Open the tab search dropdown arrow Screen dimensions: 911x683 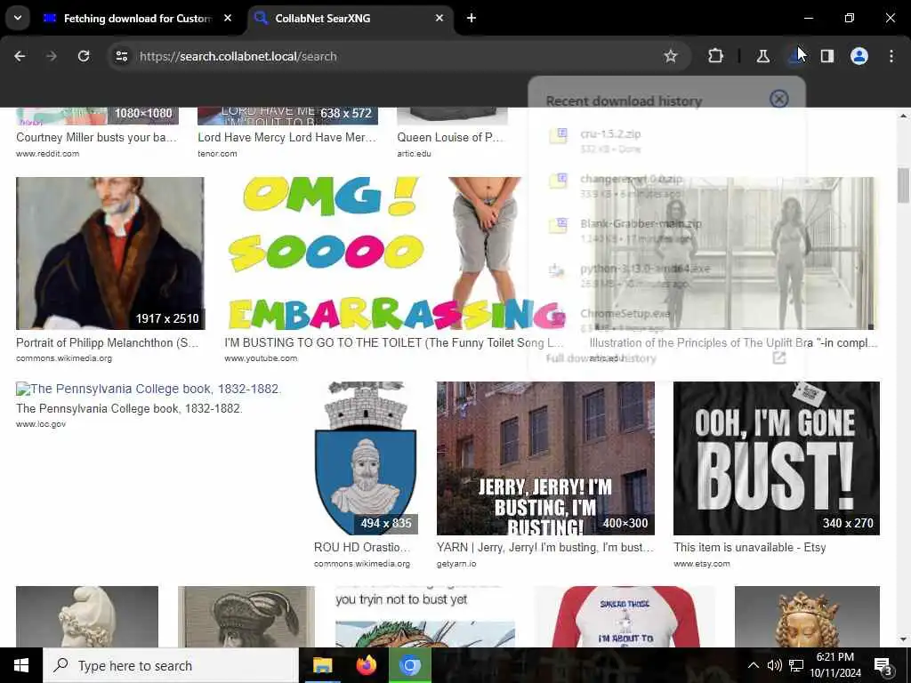click(18, 18)
